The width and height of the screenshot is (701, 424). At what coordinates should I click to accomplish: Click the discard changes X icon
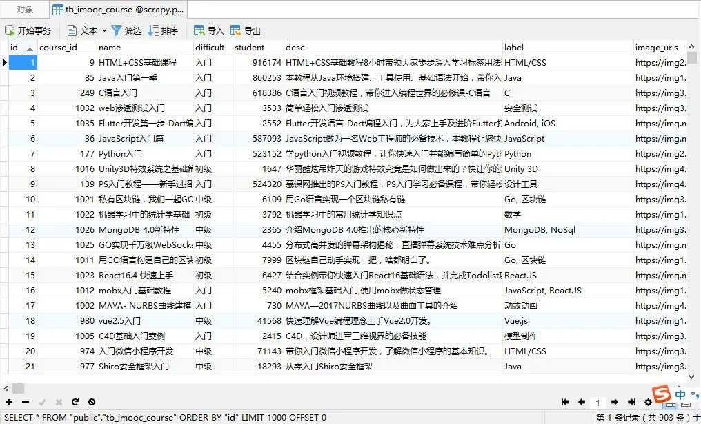coord(59,402)
